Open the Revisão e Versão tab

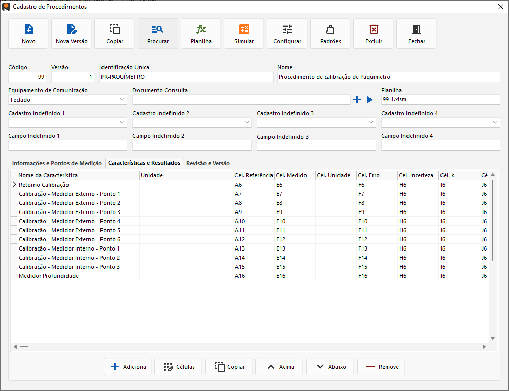pos(208,163)
